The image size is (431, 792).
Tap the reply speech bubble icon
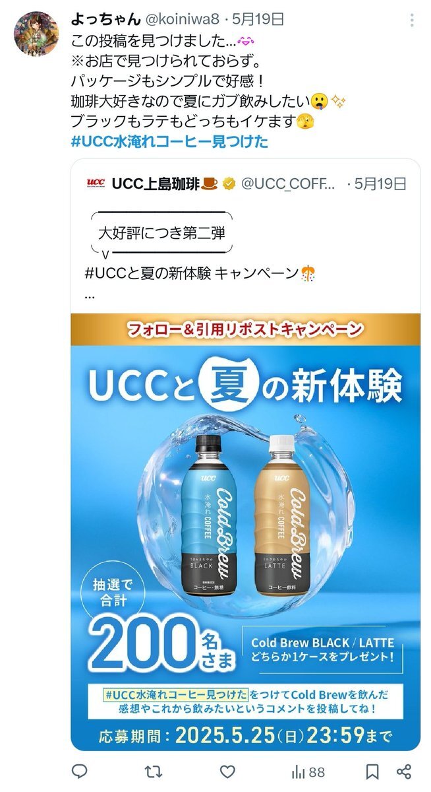click(80, 771)
